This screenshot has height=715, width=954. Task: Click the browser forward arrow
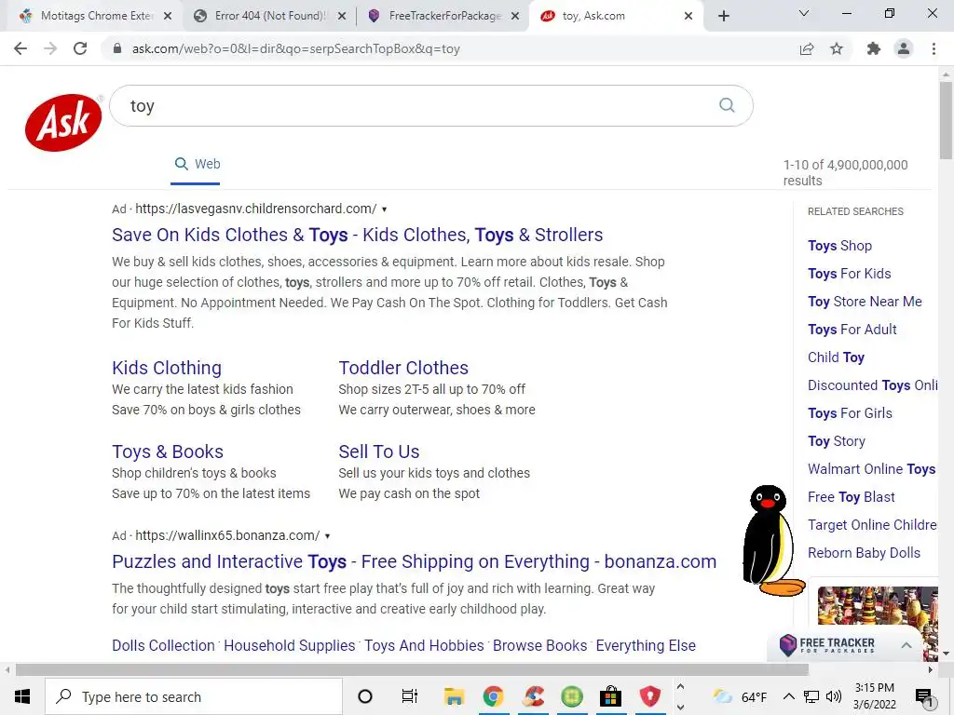[50, 48]
